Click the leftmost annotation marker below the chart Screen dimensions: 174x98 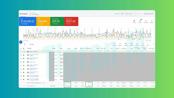point(119,39)
